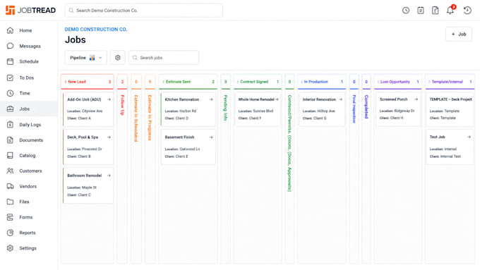Open Documents in sidebar
Image resolution: width=480 pixels, height=270 pixels.
(x=29, y=140)
